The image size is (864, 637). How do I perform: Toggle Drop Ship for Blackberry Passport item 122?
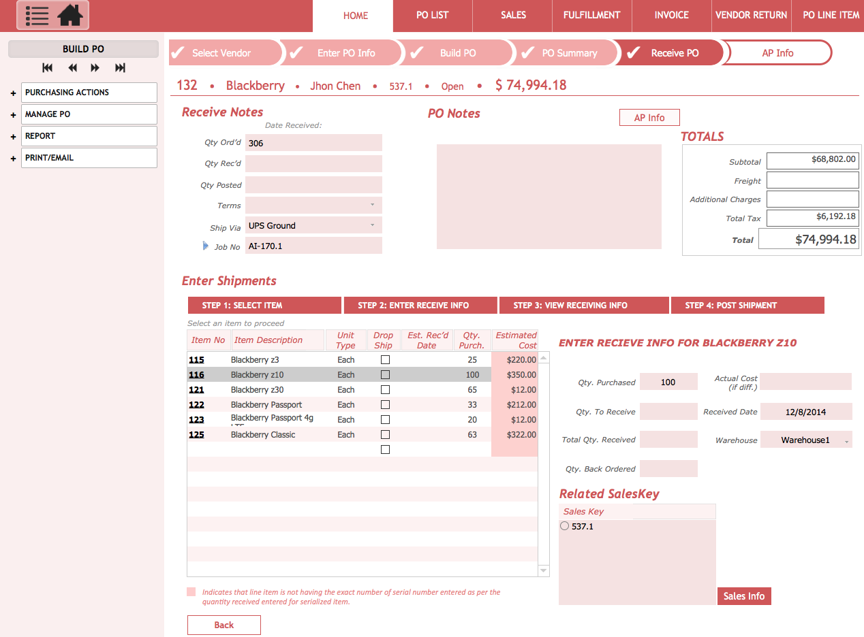point(385,404)
